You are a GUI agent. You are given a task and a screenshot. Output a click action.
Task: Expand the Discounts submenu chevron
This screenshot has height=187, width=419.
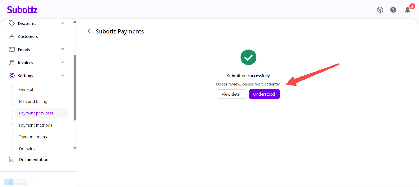coord(63,23)
